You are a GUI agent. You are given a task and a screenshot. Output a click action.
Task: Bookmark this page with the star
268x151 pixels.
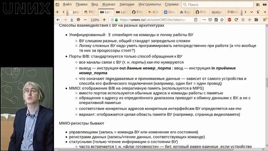[x=222, y=20]
